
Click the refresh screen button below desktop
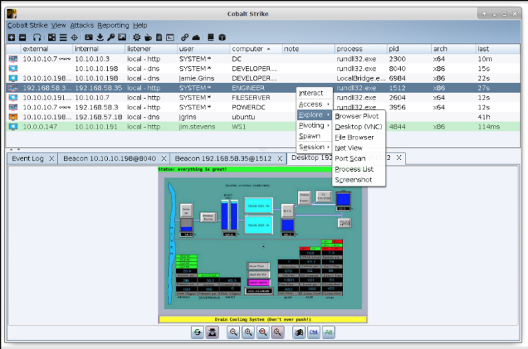(198, 333)
